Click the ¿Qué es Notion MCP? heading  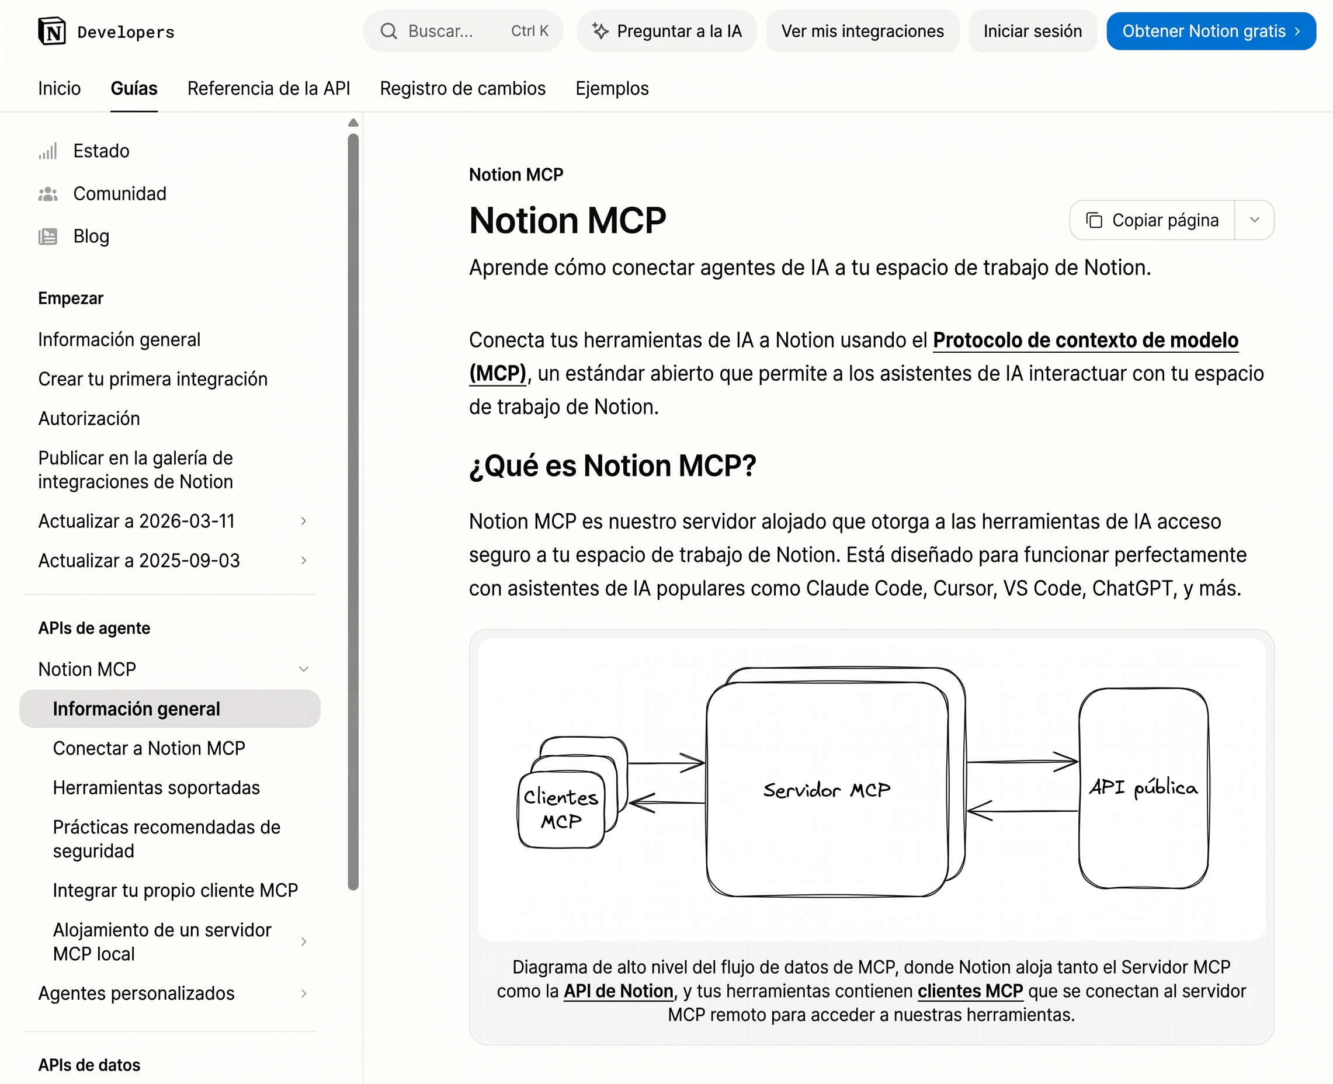[613, 467]
